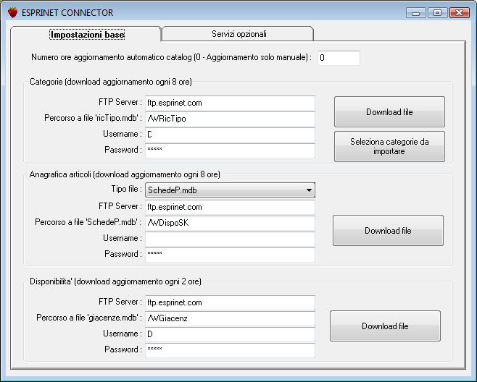Viewport: 477px width, 382px height.
Task: Click the Download file button in Categorie
Action: click(389, 111)
